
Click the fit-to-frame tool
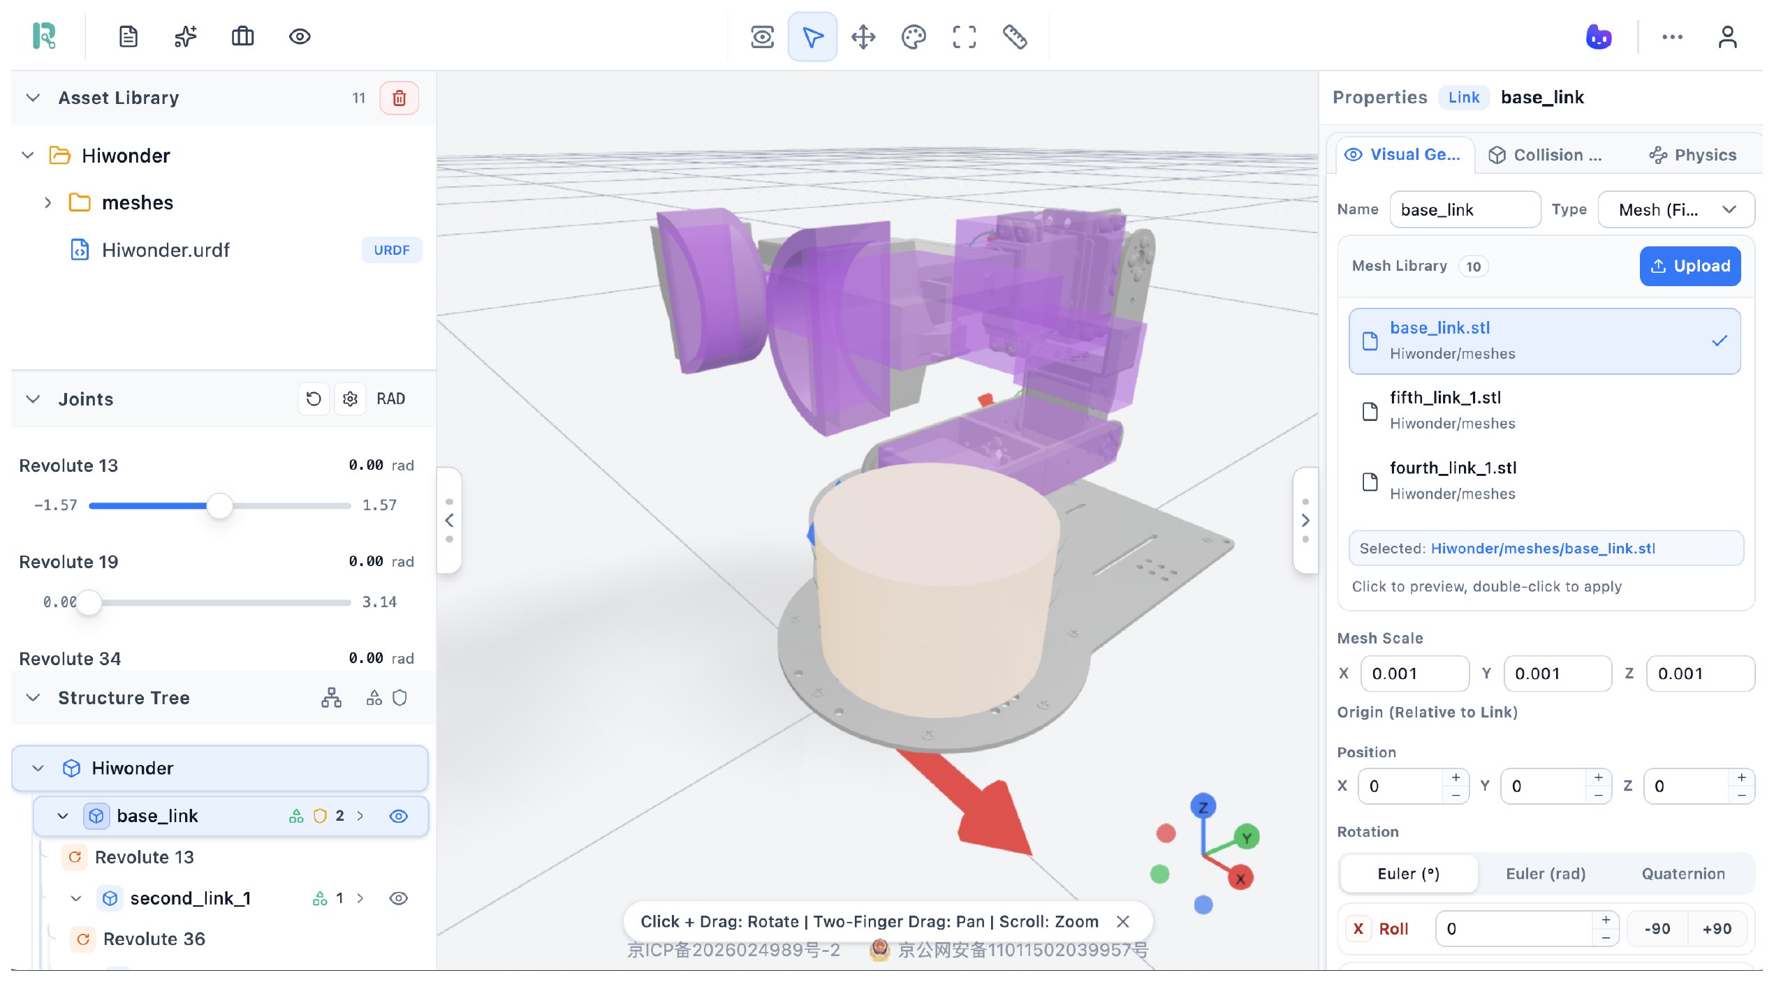tap(965, 37)
